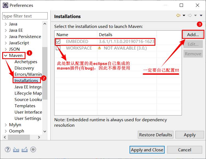206x159 pixels.
Task: Select the Installations tree item
Action: tap(26, 81)
